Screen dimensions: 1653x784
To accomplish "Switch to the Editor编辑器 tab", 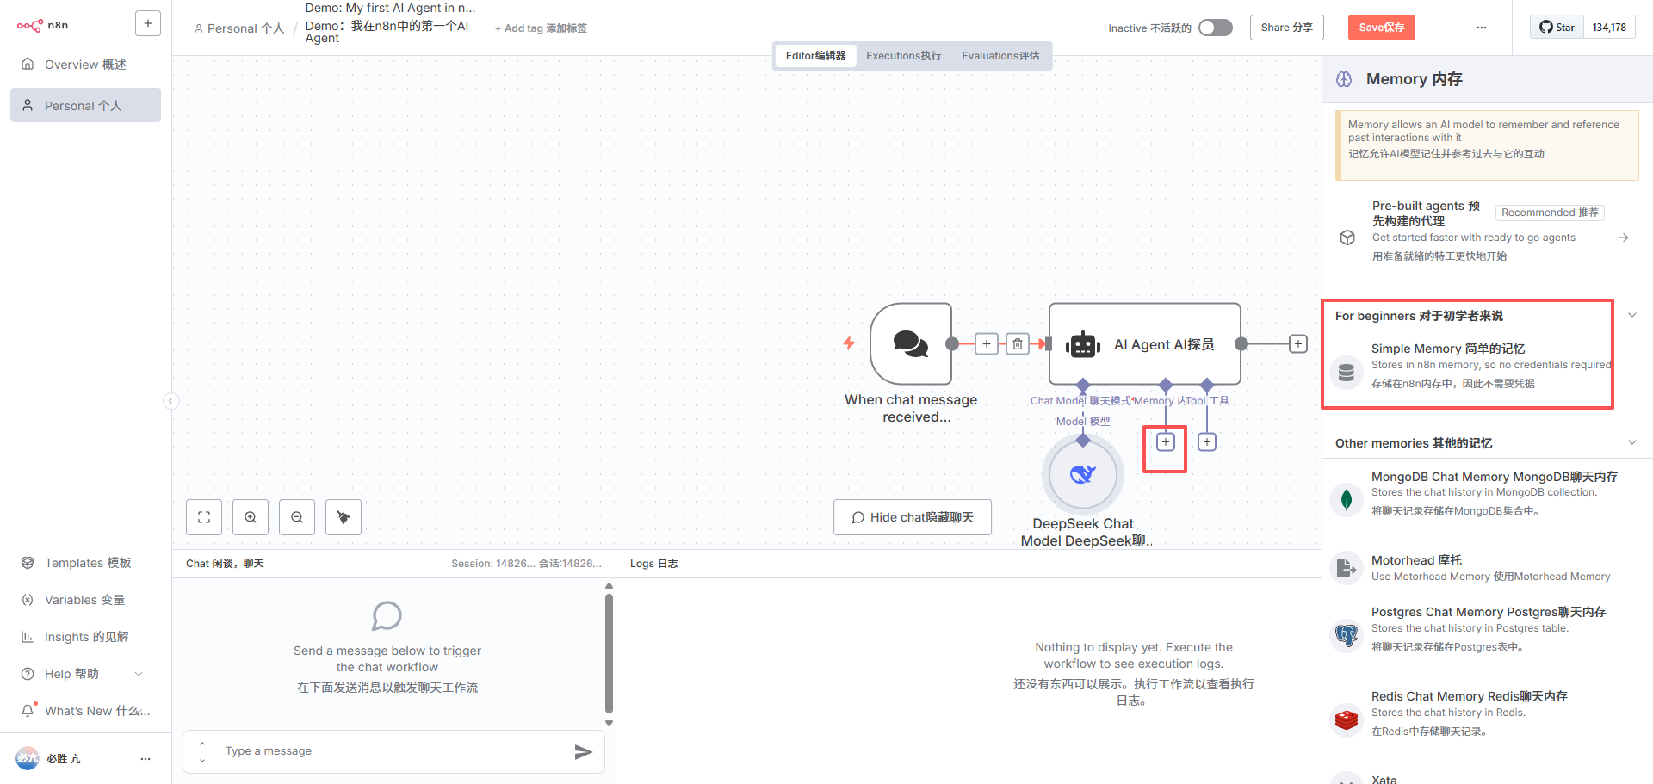I will [815, 56].
